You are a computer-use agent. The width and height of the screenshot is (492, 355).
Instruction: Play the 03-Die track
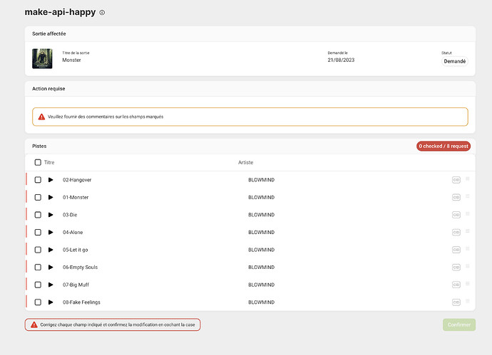point(51,215)
